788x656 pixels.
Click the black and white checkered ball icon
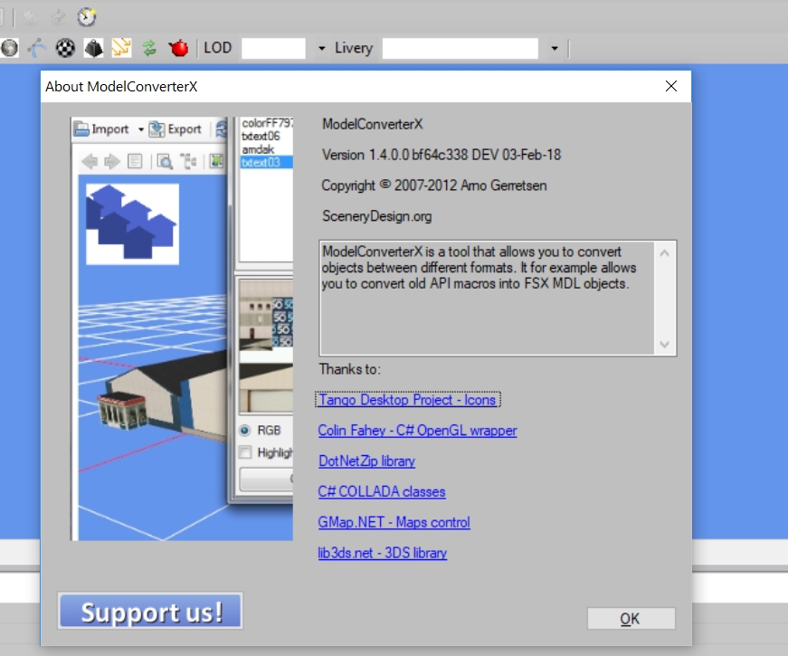click(65, 48)
